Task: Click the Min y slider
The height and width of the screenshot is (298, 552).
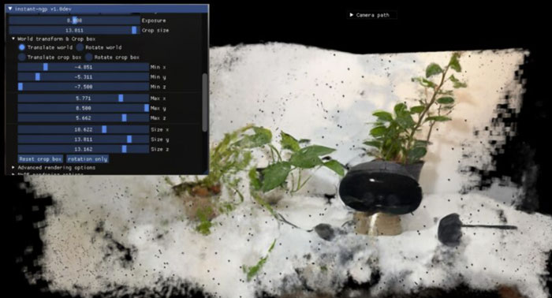Action: 84,76
